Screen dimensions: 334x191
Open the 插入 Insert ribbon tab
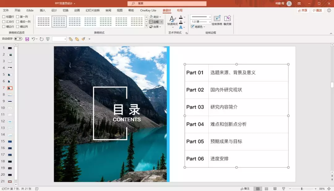[43, 10]
